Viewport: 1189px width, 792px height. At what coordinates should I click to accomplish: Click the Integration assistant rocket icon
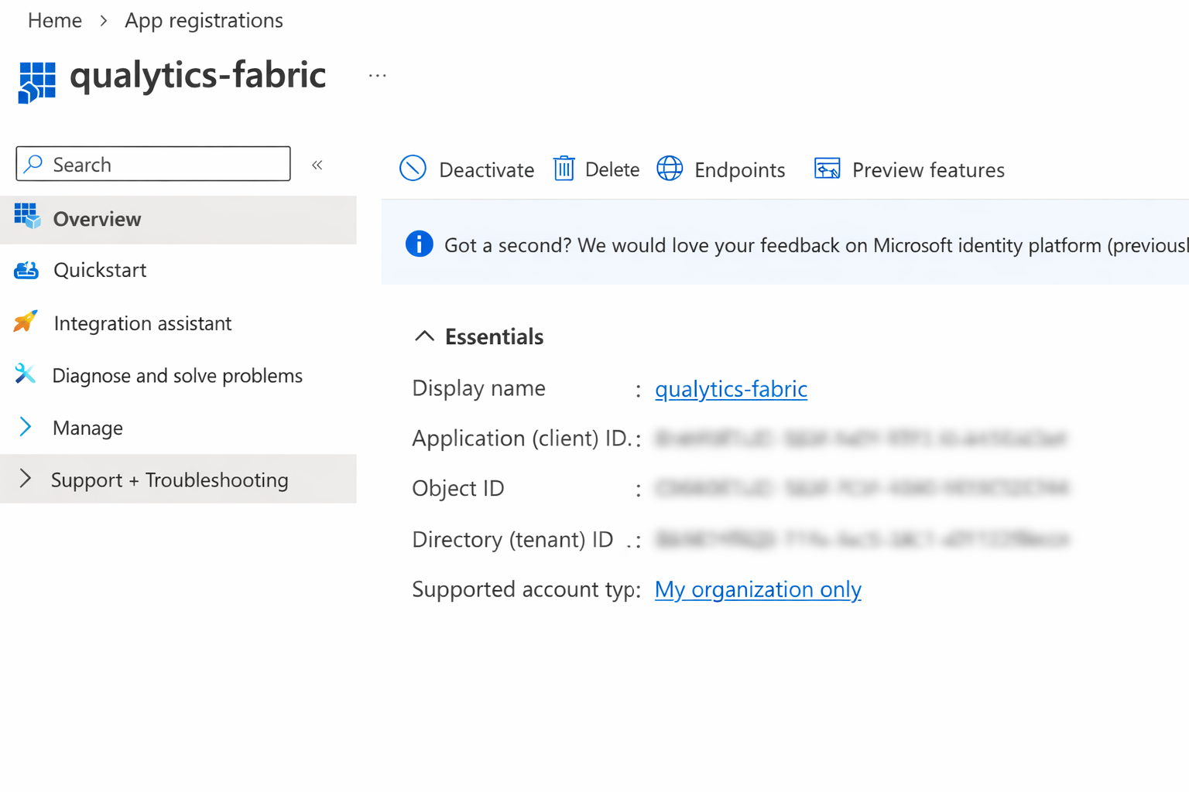point(26,322)
